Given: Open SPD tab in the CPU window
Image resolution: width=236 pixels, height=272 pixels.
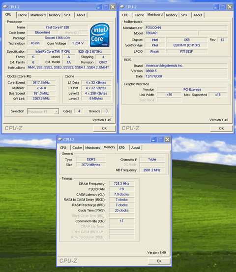Looking at the screenshot, I should (x=67, y=15).
